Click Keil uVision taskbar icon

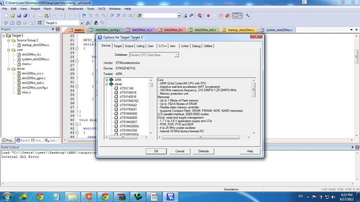171,197
